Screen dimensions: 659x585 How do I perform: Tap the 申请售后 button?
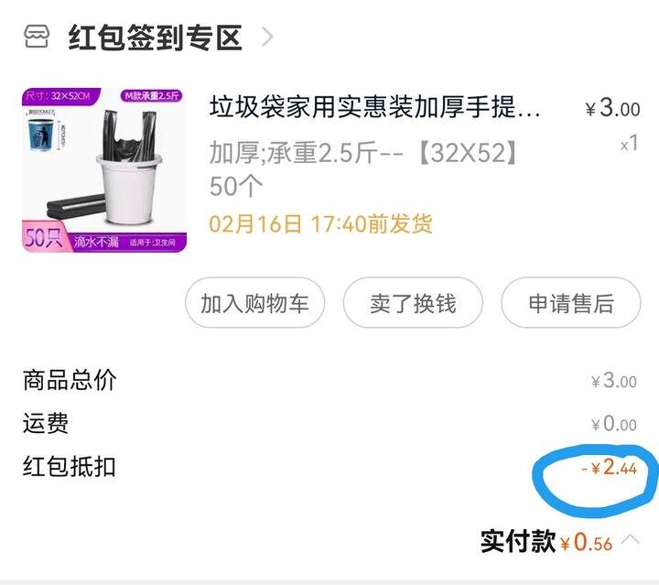click(571, 303)
